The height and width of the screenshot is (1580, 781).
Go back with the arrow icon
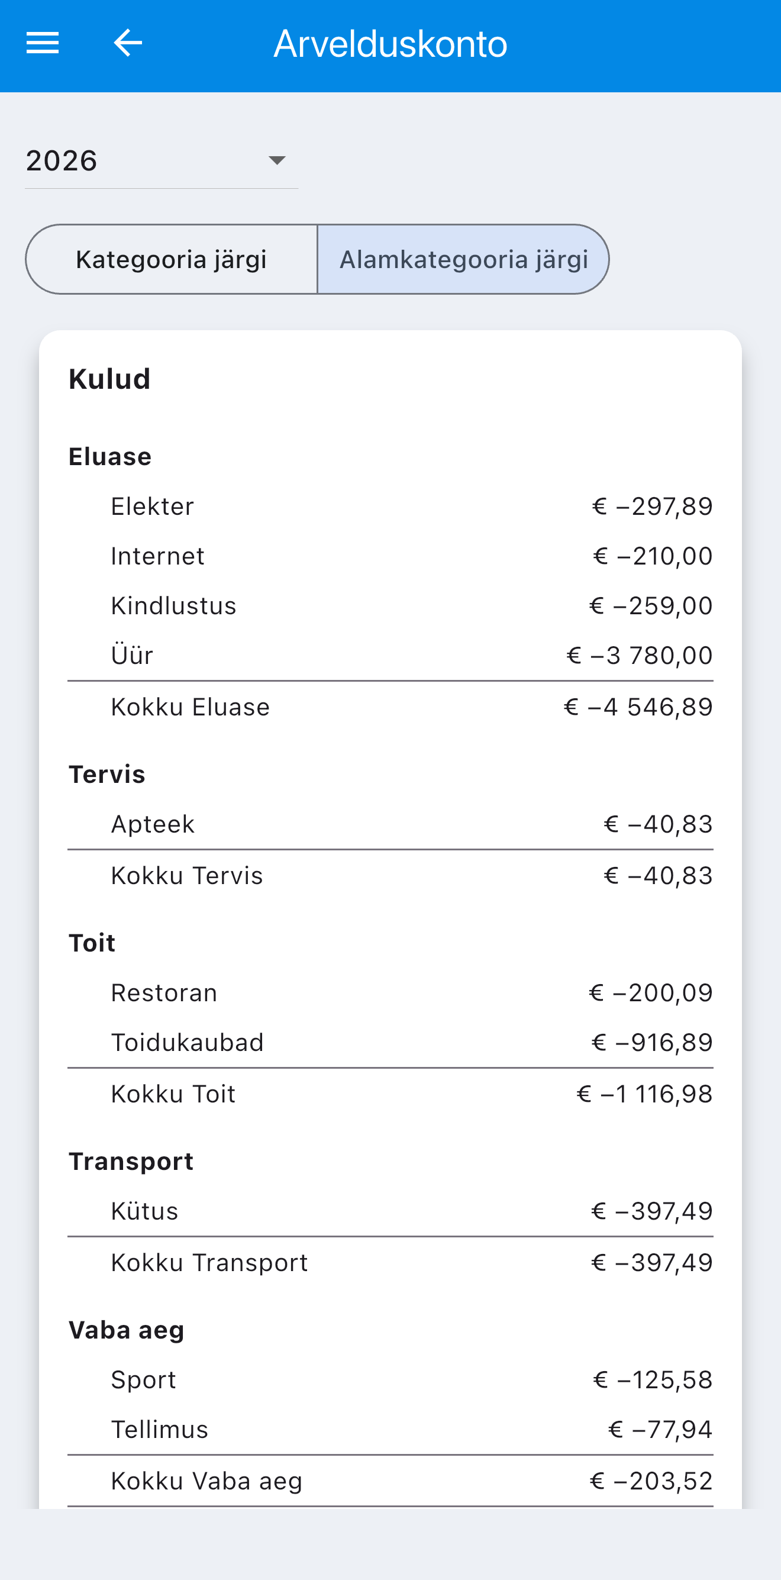point(128,43)
